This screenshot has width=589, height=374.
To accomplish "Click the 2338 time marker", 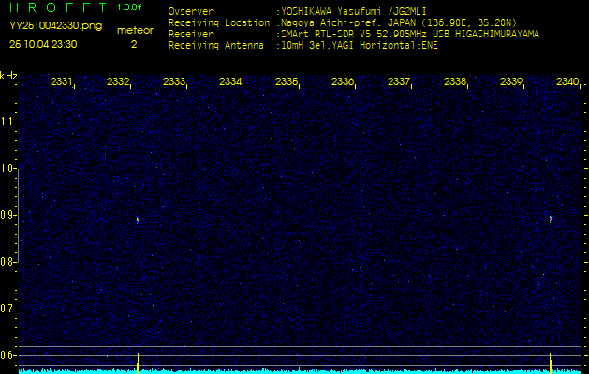I will pyautogui.click(x=455, y=82).
